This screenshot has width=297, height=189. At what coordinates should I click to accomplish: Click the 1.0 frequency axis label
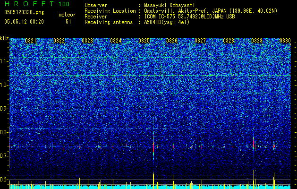click(x=4, y=86)
